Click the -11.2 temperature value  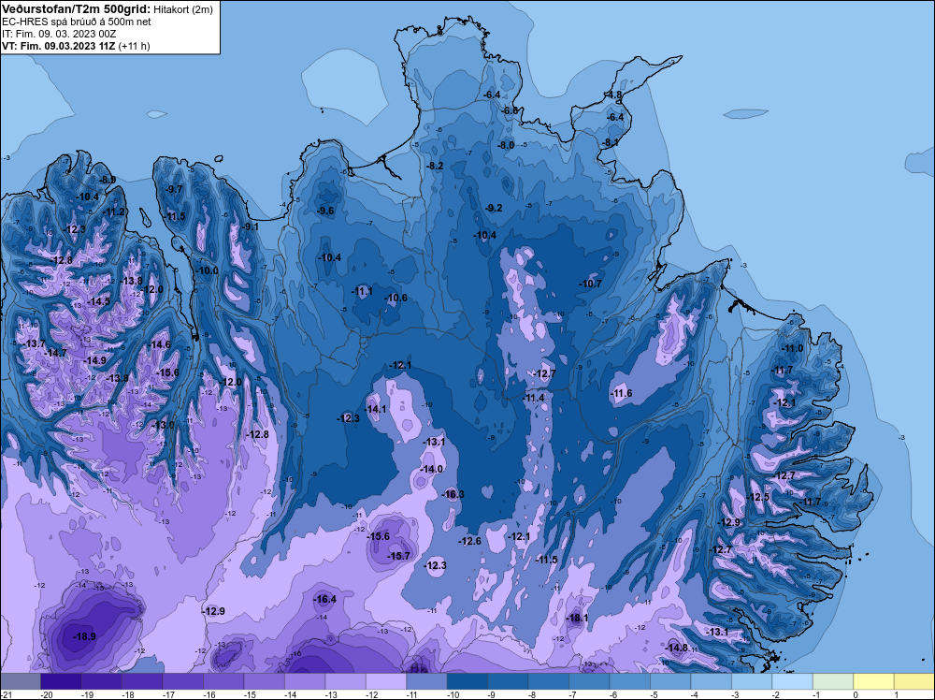point(114,211)
